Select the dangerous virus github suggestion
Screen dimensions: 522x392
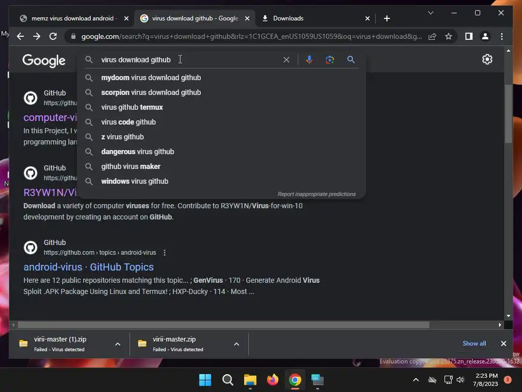tap(221, 152)
